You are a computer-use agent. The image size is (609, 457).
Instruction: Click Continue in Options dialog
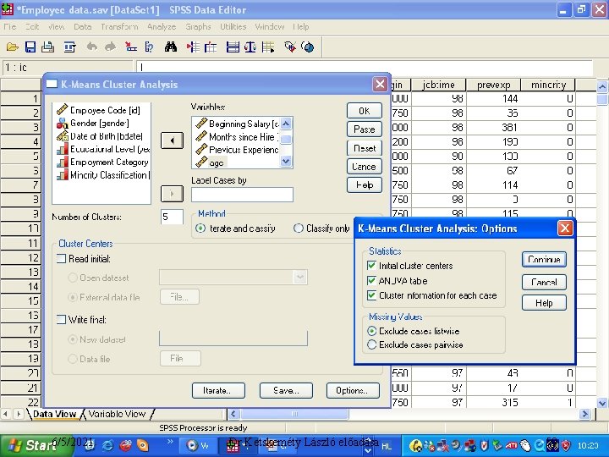[x=544, y=260]
